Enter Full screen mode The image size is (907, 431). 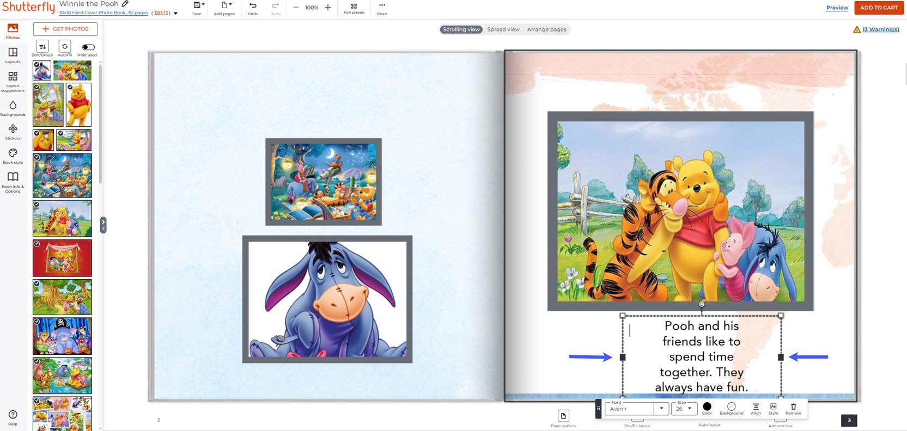[x=354, y=8]
